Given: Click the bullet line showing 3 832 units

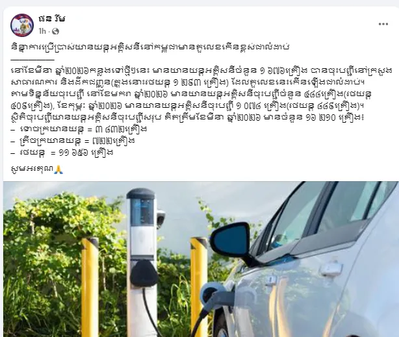Looking at the screenshot, I should (79, 129).
